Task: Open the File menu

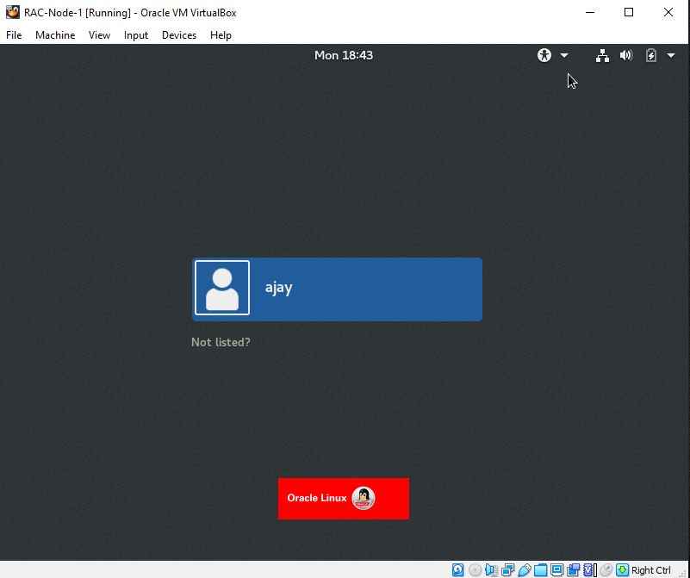Action: [x=14, y=35]
